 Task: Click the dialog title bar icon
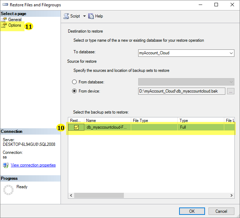pyautogui.click(x=5, y=5)
